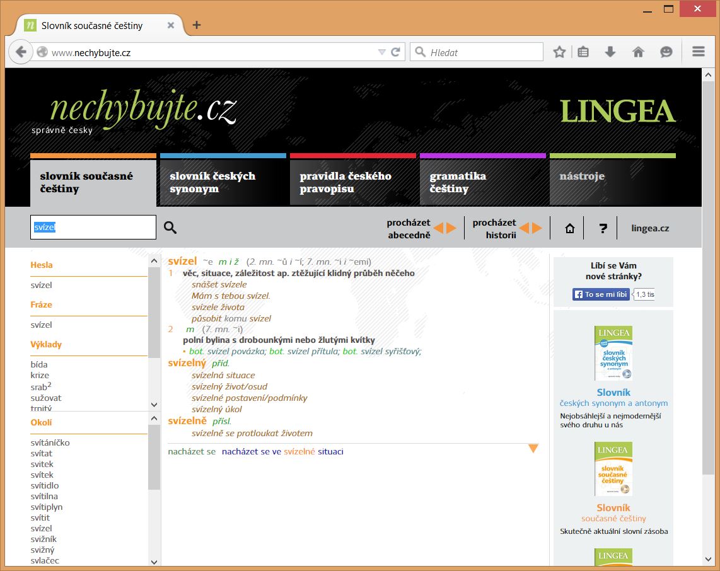This screenshot has width=720, height=571.
Task: Click page scrollbar down arrow
Action: pos(708,559)
